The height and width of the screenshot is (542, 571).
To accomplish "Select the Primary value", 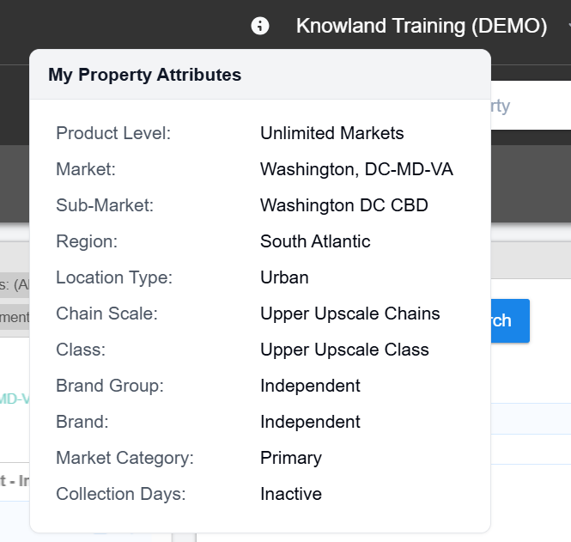I will pos(291,458).
